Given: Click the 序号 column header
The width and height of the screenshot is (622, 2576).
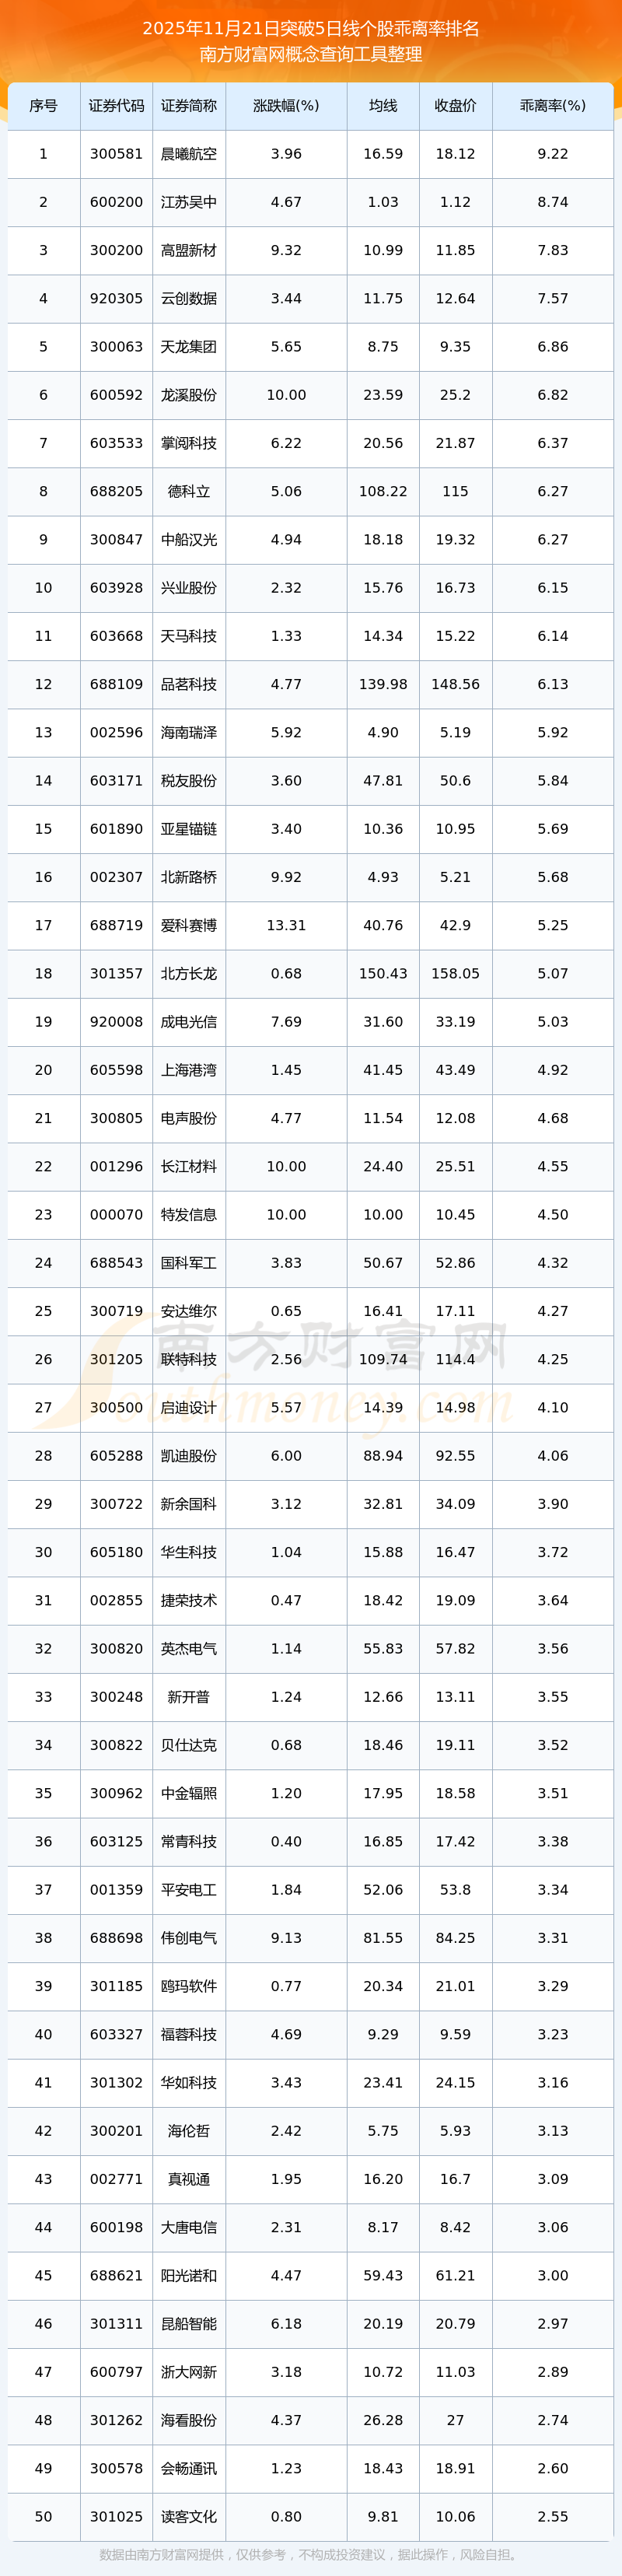Looking at the screenshot, I should pyautogui.click(x=43, y=106).
